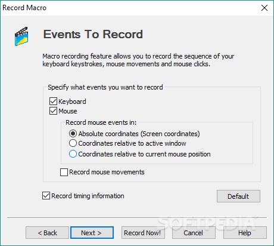Screen dimensions: 274x246
Task: Click the 'Macro recording feature allows' description text
Action: tap(138, 60)
